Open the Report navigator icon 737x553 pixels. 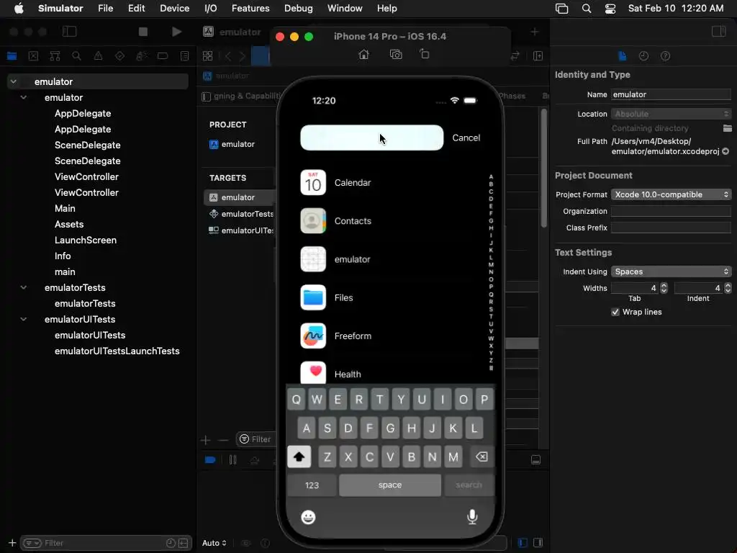click(x=185, y=56)
